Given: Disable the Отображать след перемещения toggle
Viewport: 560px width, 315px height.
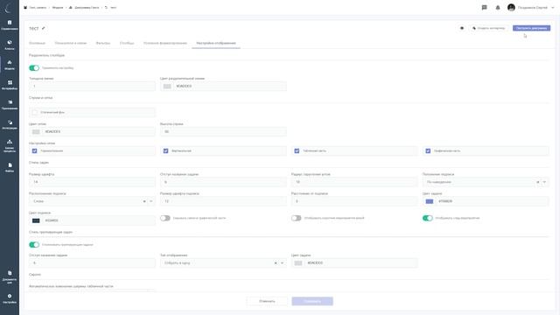Looking at the screenshot, I should click(428, 218).
